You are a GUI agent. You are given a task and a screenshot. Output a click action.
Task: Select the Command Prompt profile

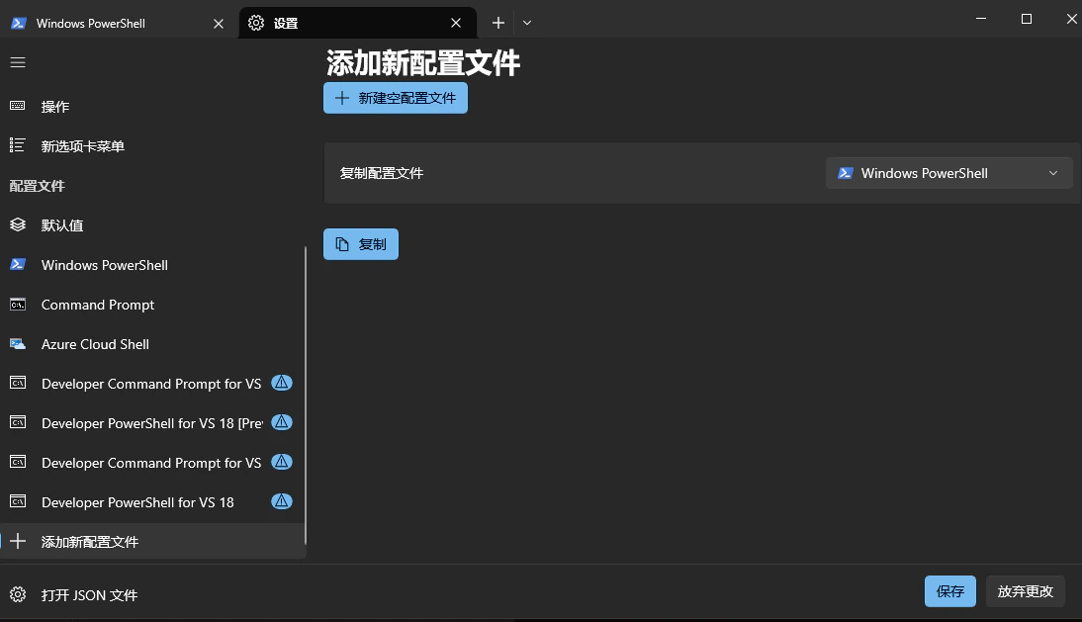(151, 305)
